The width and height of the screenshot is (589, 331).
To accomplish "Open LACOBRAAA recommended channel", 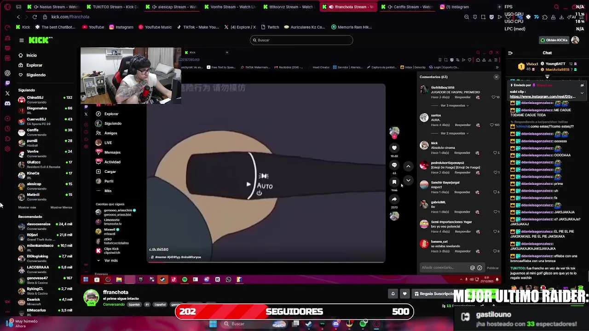I will pyautogui.click(x=45, y=269).
